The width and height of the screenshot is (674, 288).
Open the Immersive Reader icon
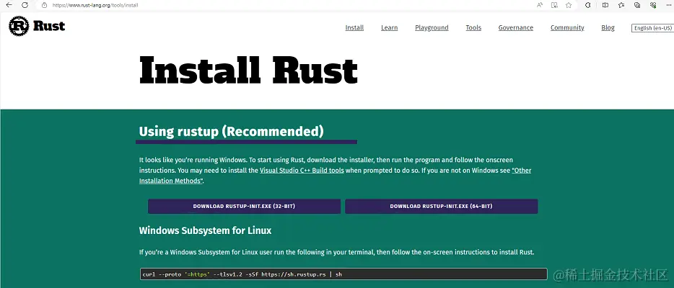(x=554, y=5)
